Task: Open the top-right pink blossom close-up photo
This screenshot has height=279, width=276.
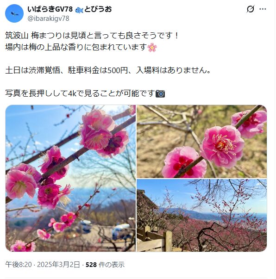Action: point(202,142)
